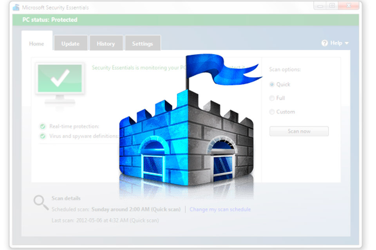376x250 pixels.
Task: Expand the Help dropdown arrow
Action: click(x=347, y=43)
